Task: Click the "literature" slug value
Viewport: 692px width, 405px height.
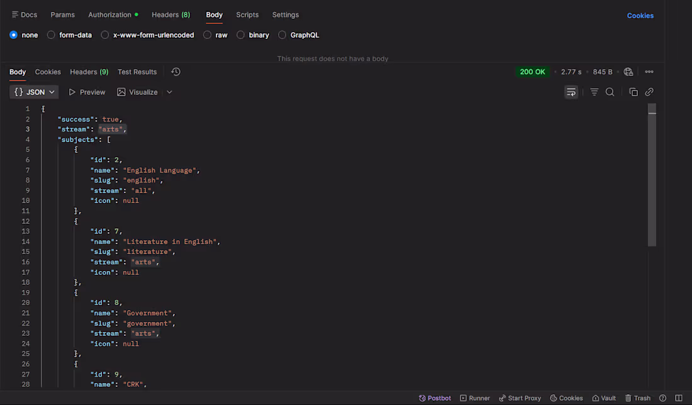Action: point(147,252)
